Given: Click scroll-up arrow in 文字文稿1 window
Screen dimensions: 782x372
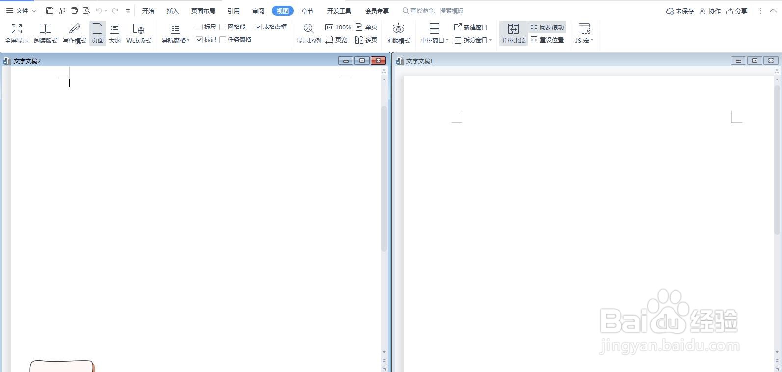Looking at the screenshot, I should point(777,80).
